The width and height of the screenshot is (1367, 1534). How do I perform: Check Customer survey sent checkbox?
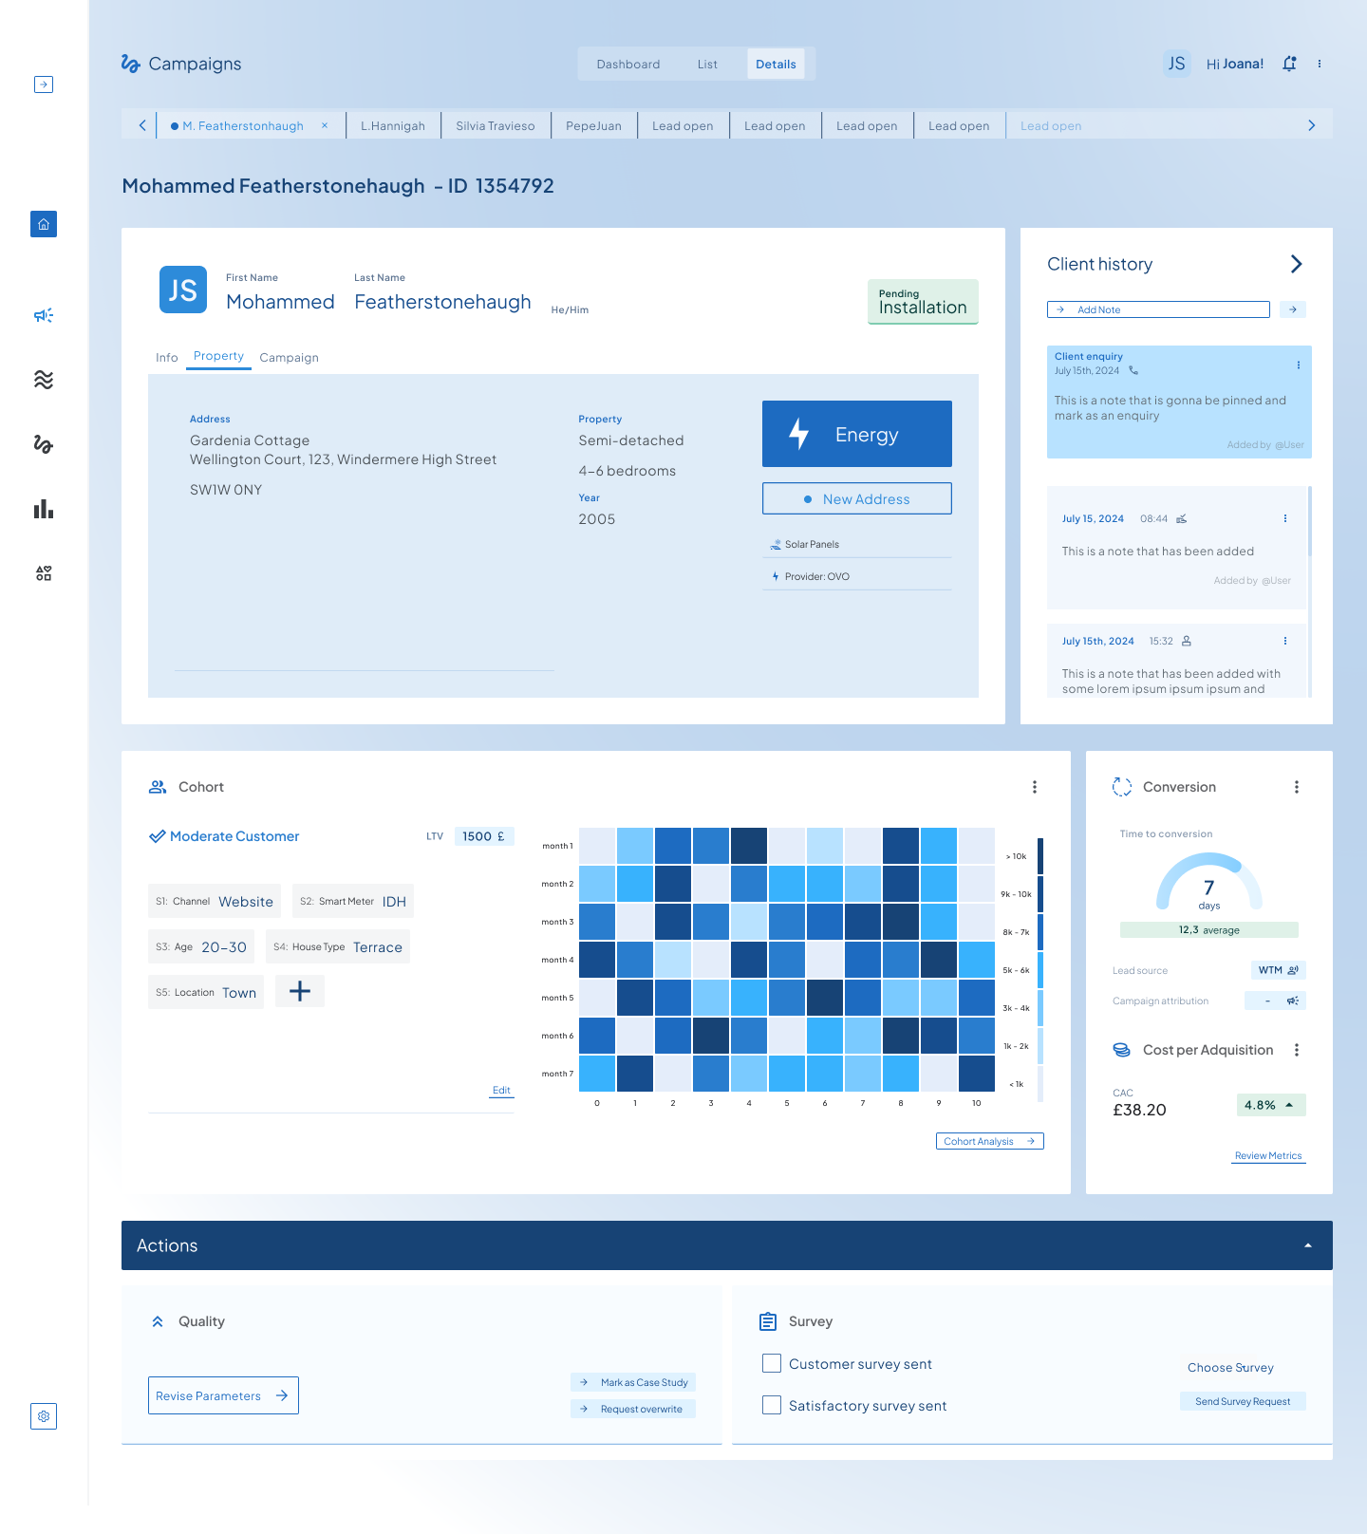click(772, 1363)
